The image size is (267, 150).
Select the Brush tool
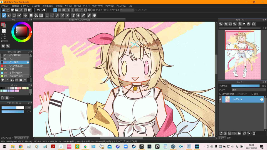4,16
